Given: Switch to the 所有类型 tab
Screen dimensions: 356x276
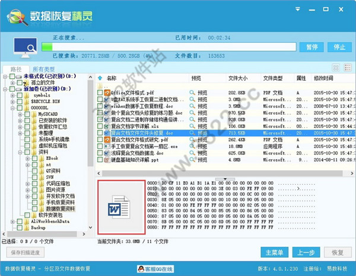Looking at the screenshot, I should click(43, 69).
